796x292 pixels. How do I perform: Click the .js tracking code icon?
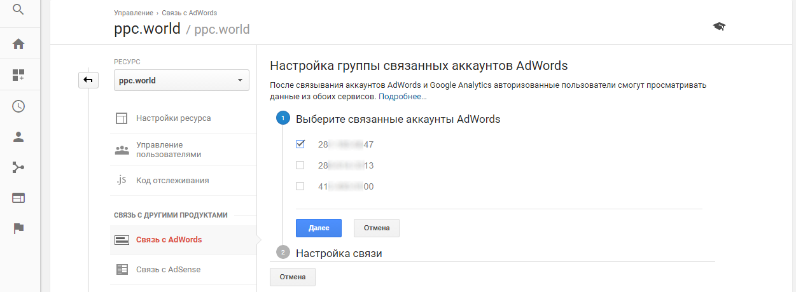(122, 180)
